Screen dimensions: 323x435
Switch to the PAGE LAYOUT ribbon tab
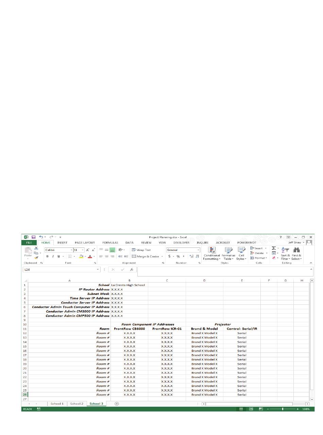(x=85, y=242)
